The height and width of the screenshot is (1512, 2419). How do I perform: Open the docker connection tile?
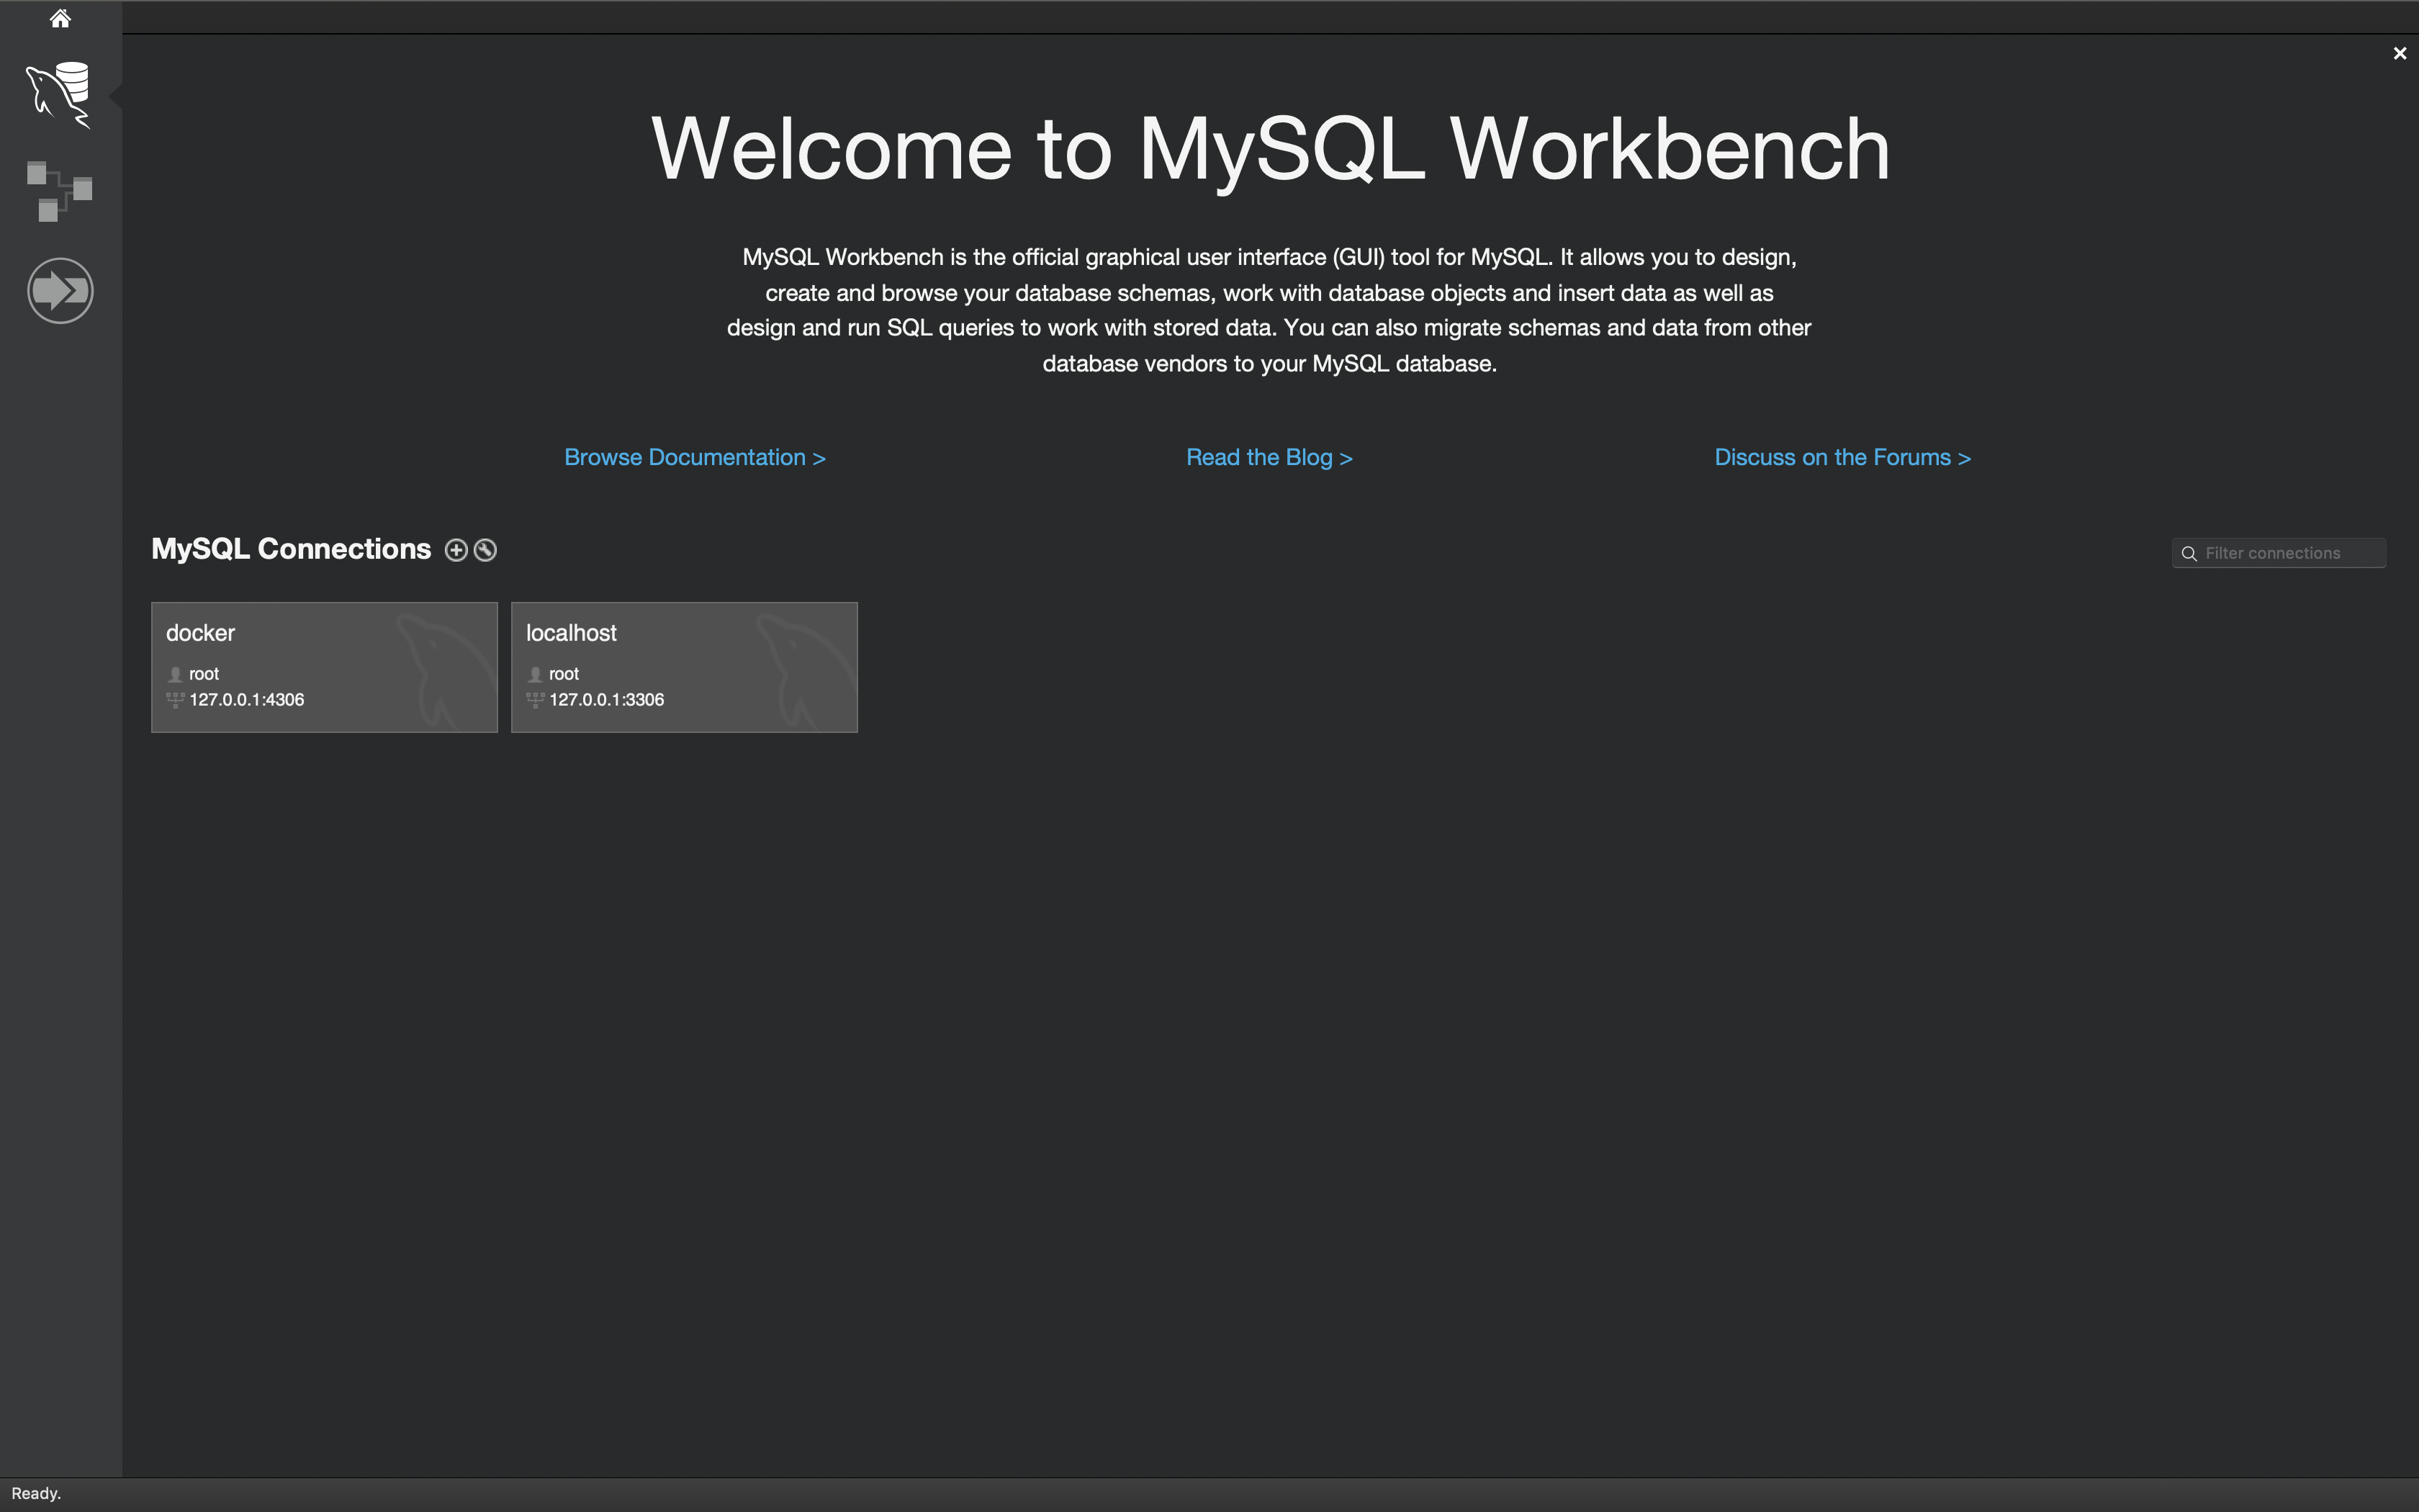(x=324, y=667)
